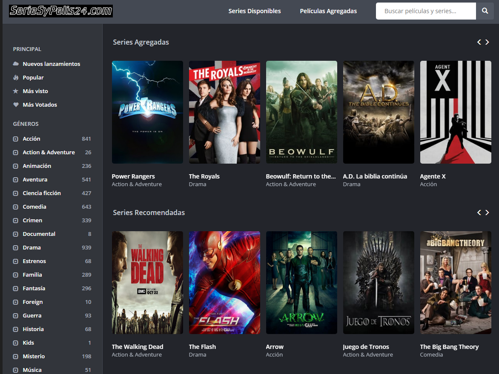Screen dimensions: 499x374
Task: Click the 'Agente X' title text
Action: [433, 176]
